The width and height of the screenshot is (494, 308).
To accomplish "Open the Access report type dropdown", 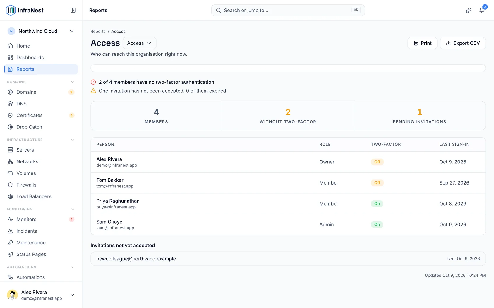I will click(x=139, y=43).
